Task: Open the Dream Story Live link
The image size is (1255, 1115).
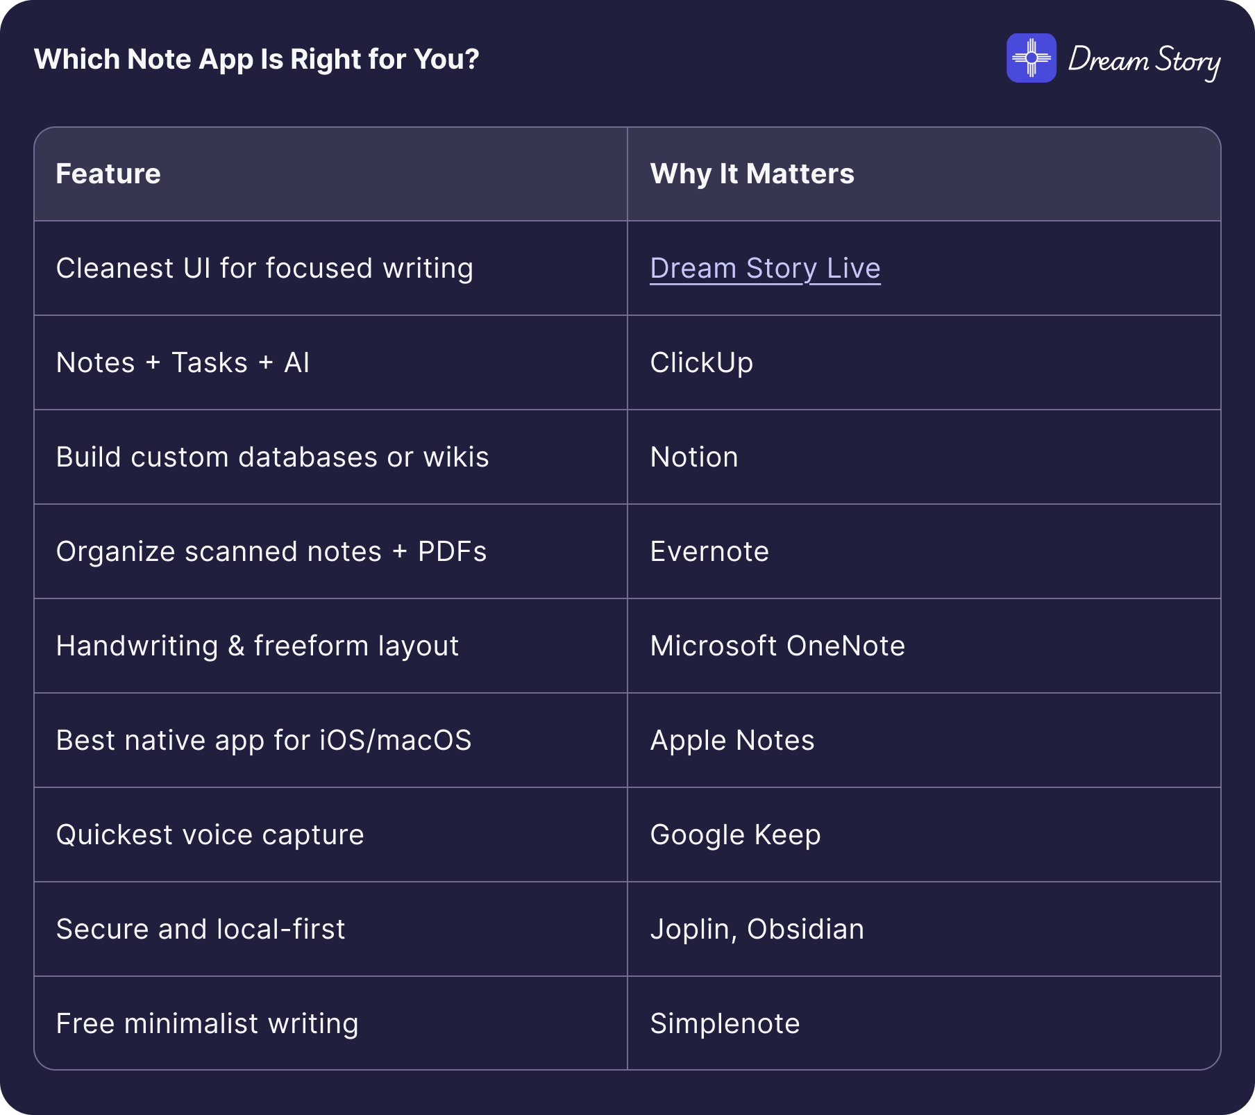Action: [x=765, y=269]
